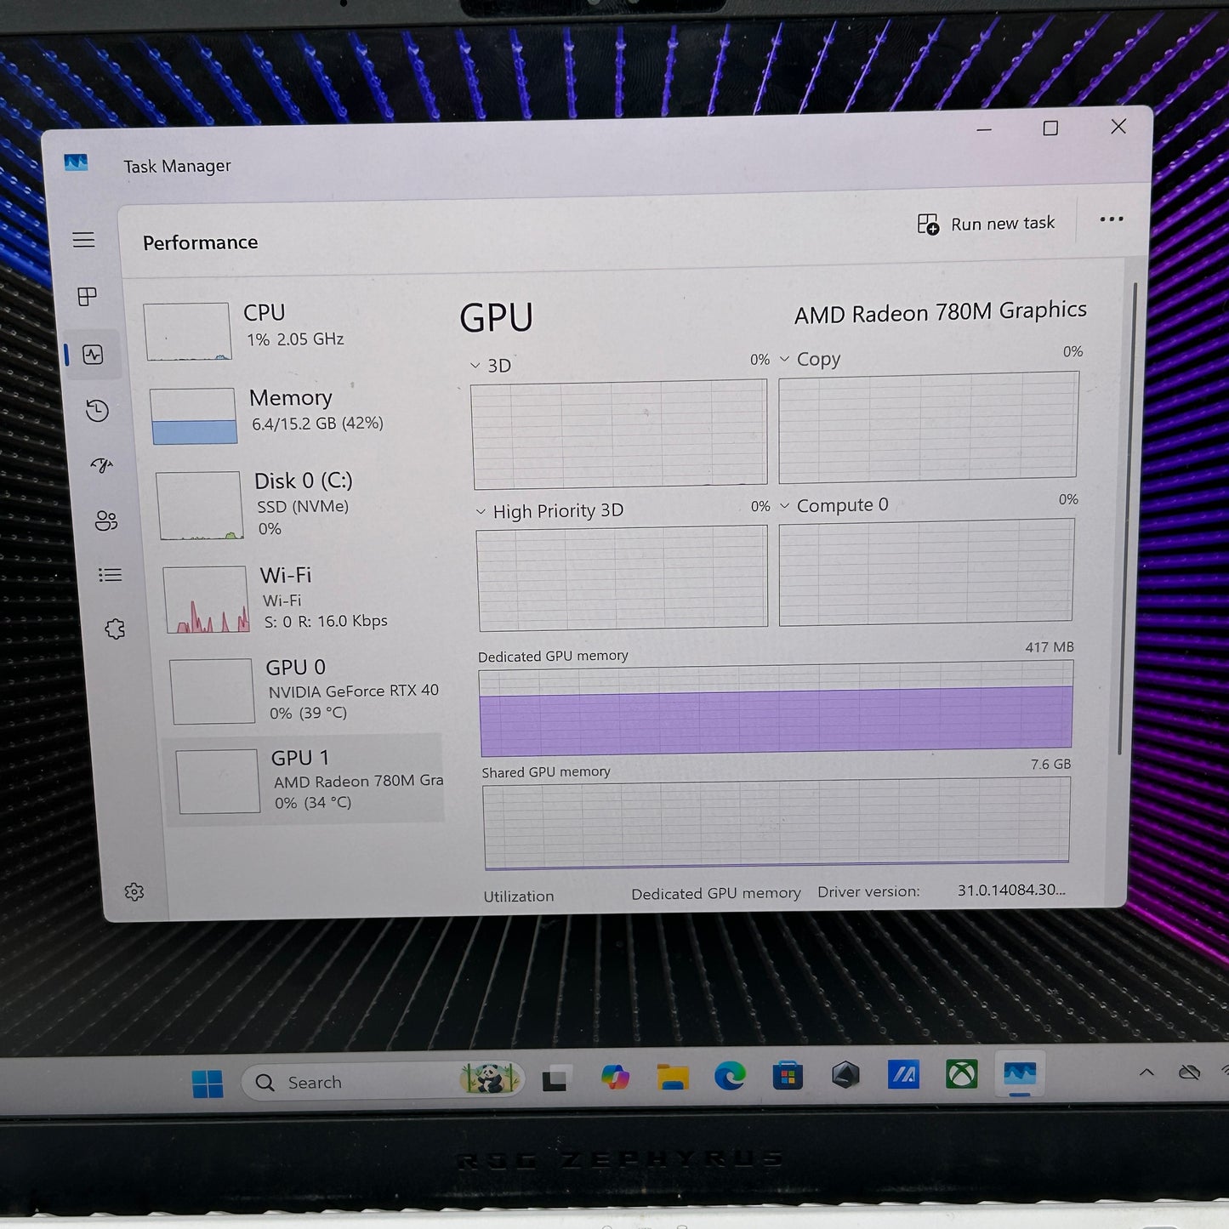Open the three-dot more options menu
Image resolution: width=1229 pixels, height=1229 pixels.
1111,219
